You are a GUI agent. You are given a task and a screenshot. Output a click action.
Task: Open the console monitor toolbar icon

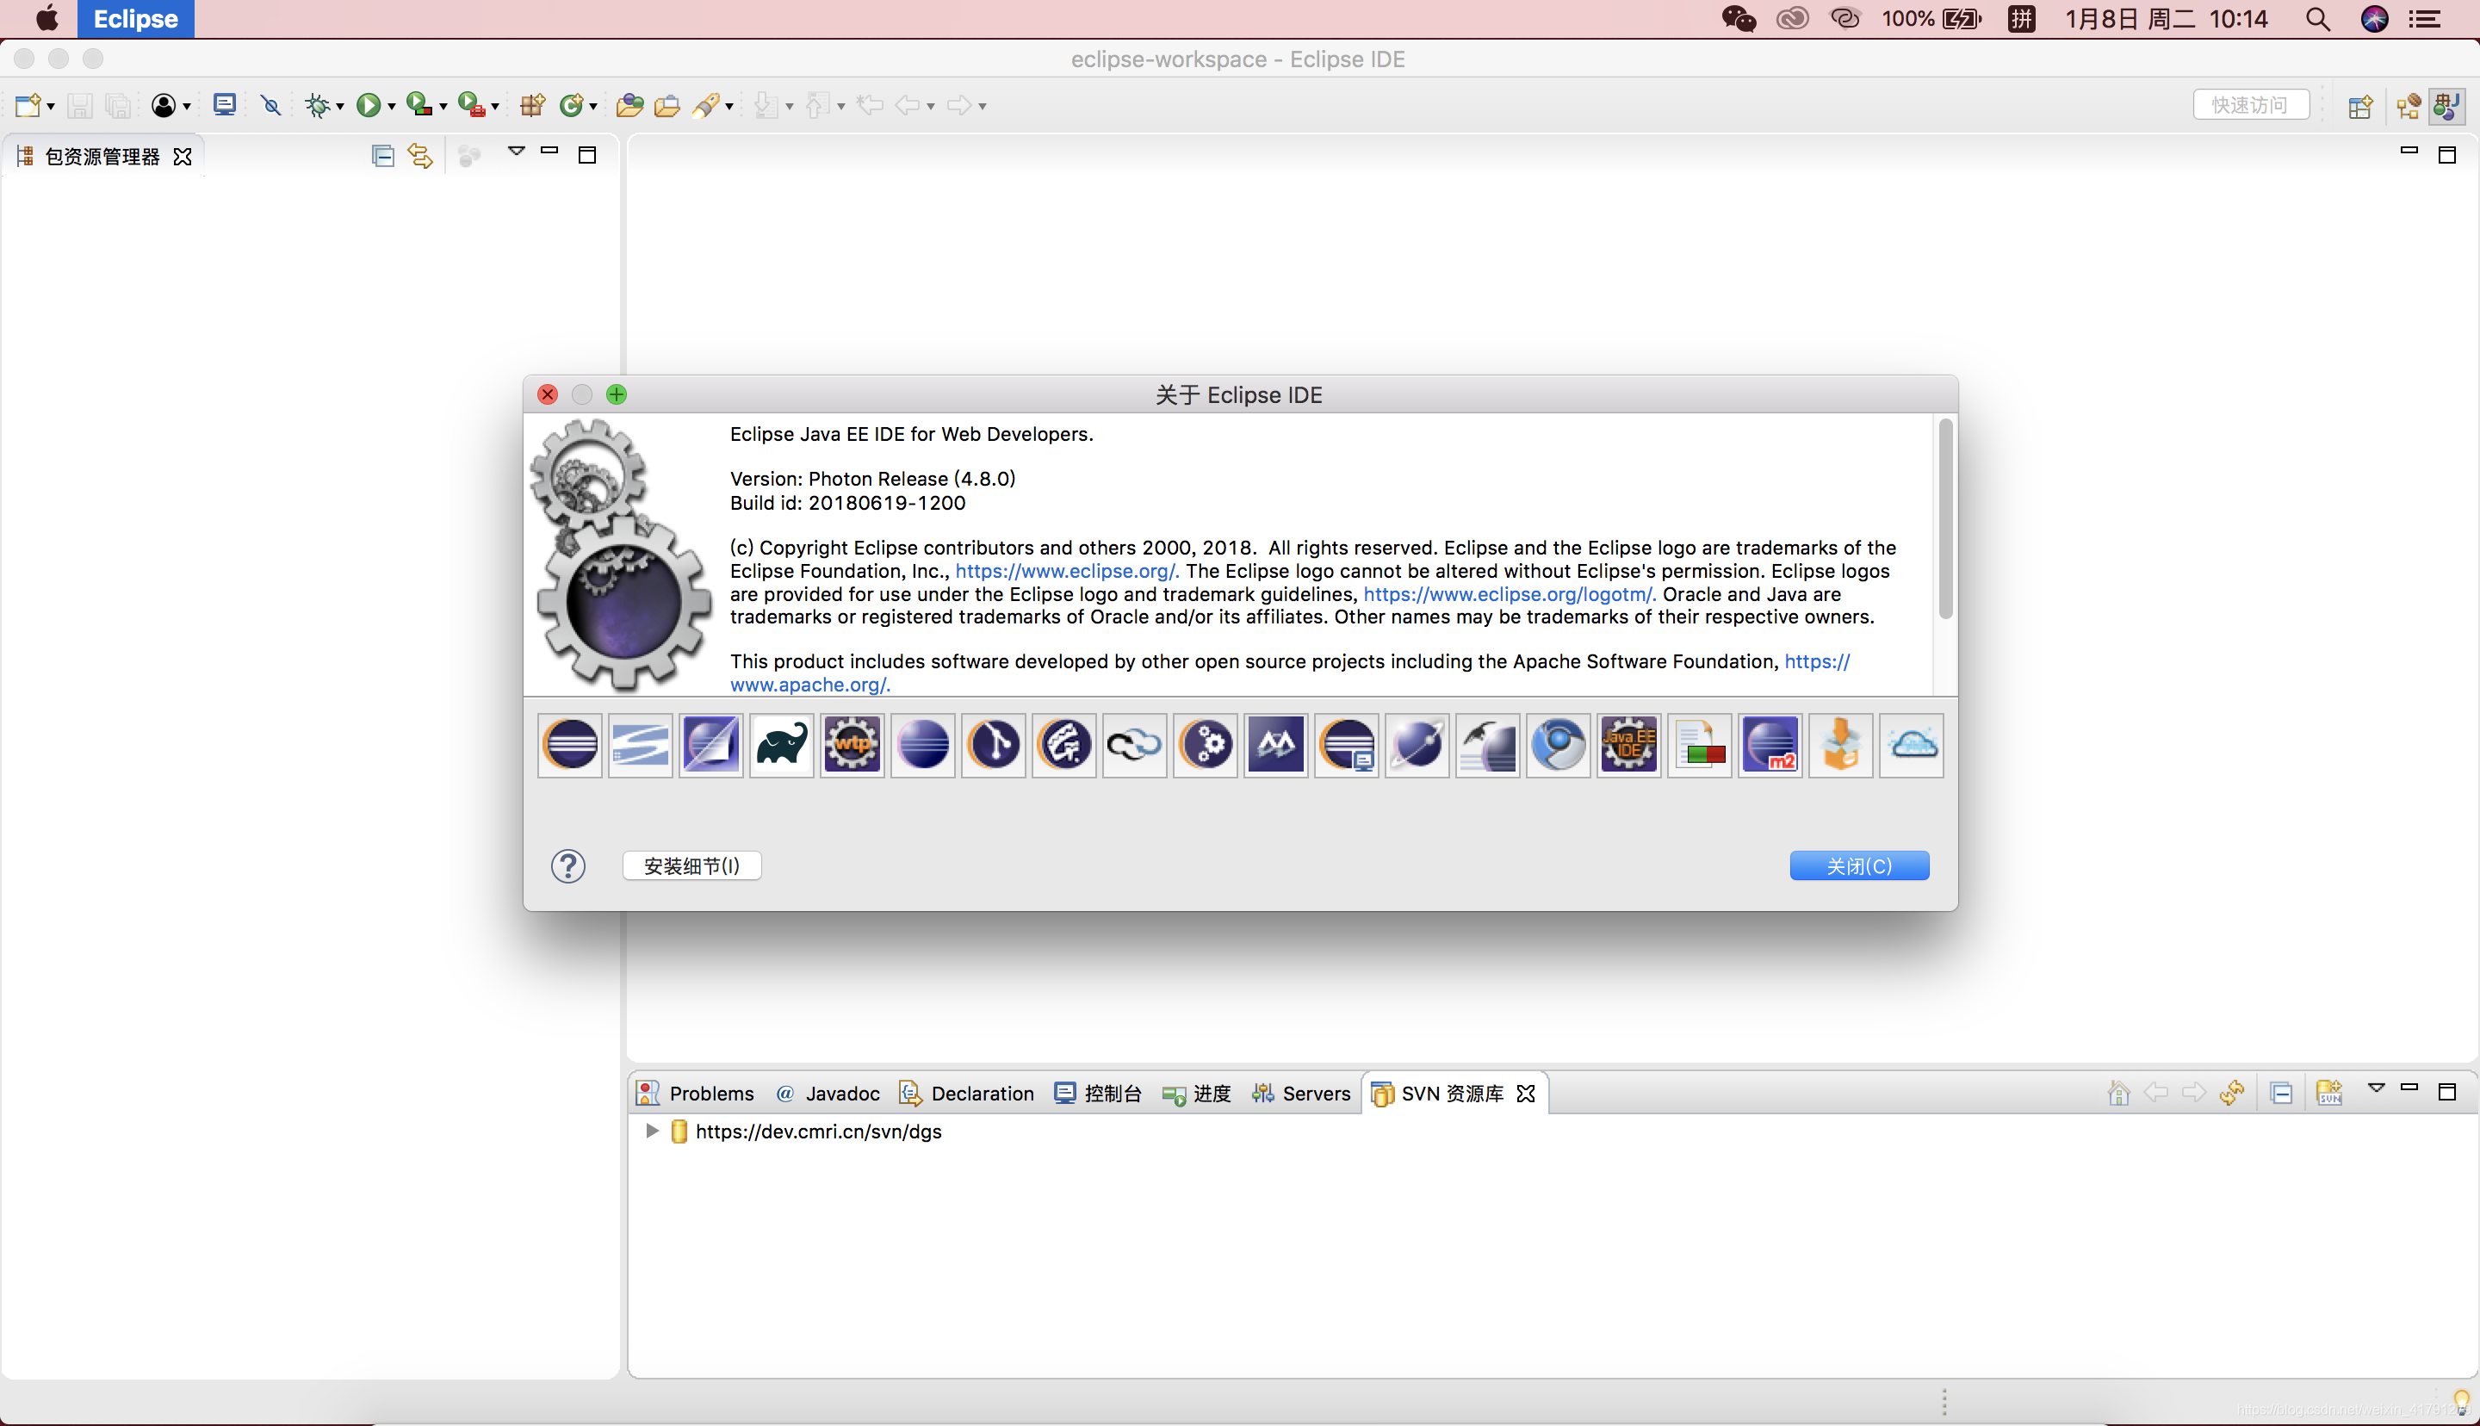click(x=226, y=104)
